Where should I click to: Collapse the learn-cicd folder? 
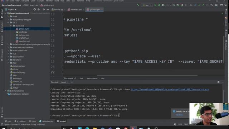[x=11, y=26]
